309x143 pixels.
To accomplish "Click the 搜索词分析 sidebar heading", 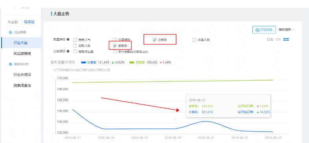I will pyautogui.click(x=22, y=64).
